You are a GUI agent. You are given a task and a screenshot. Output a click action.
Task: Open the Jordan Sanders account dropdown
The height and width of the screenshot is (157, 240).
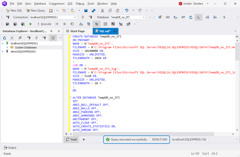(x=208, y=3)
